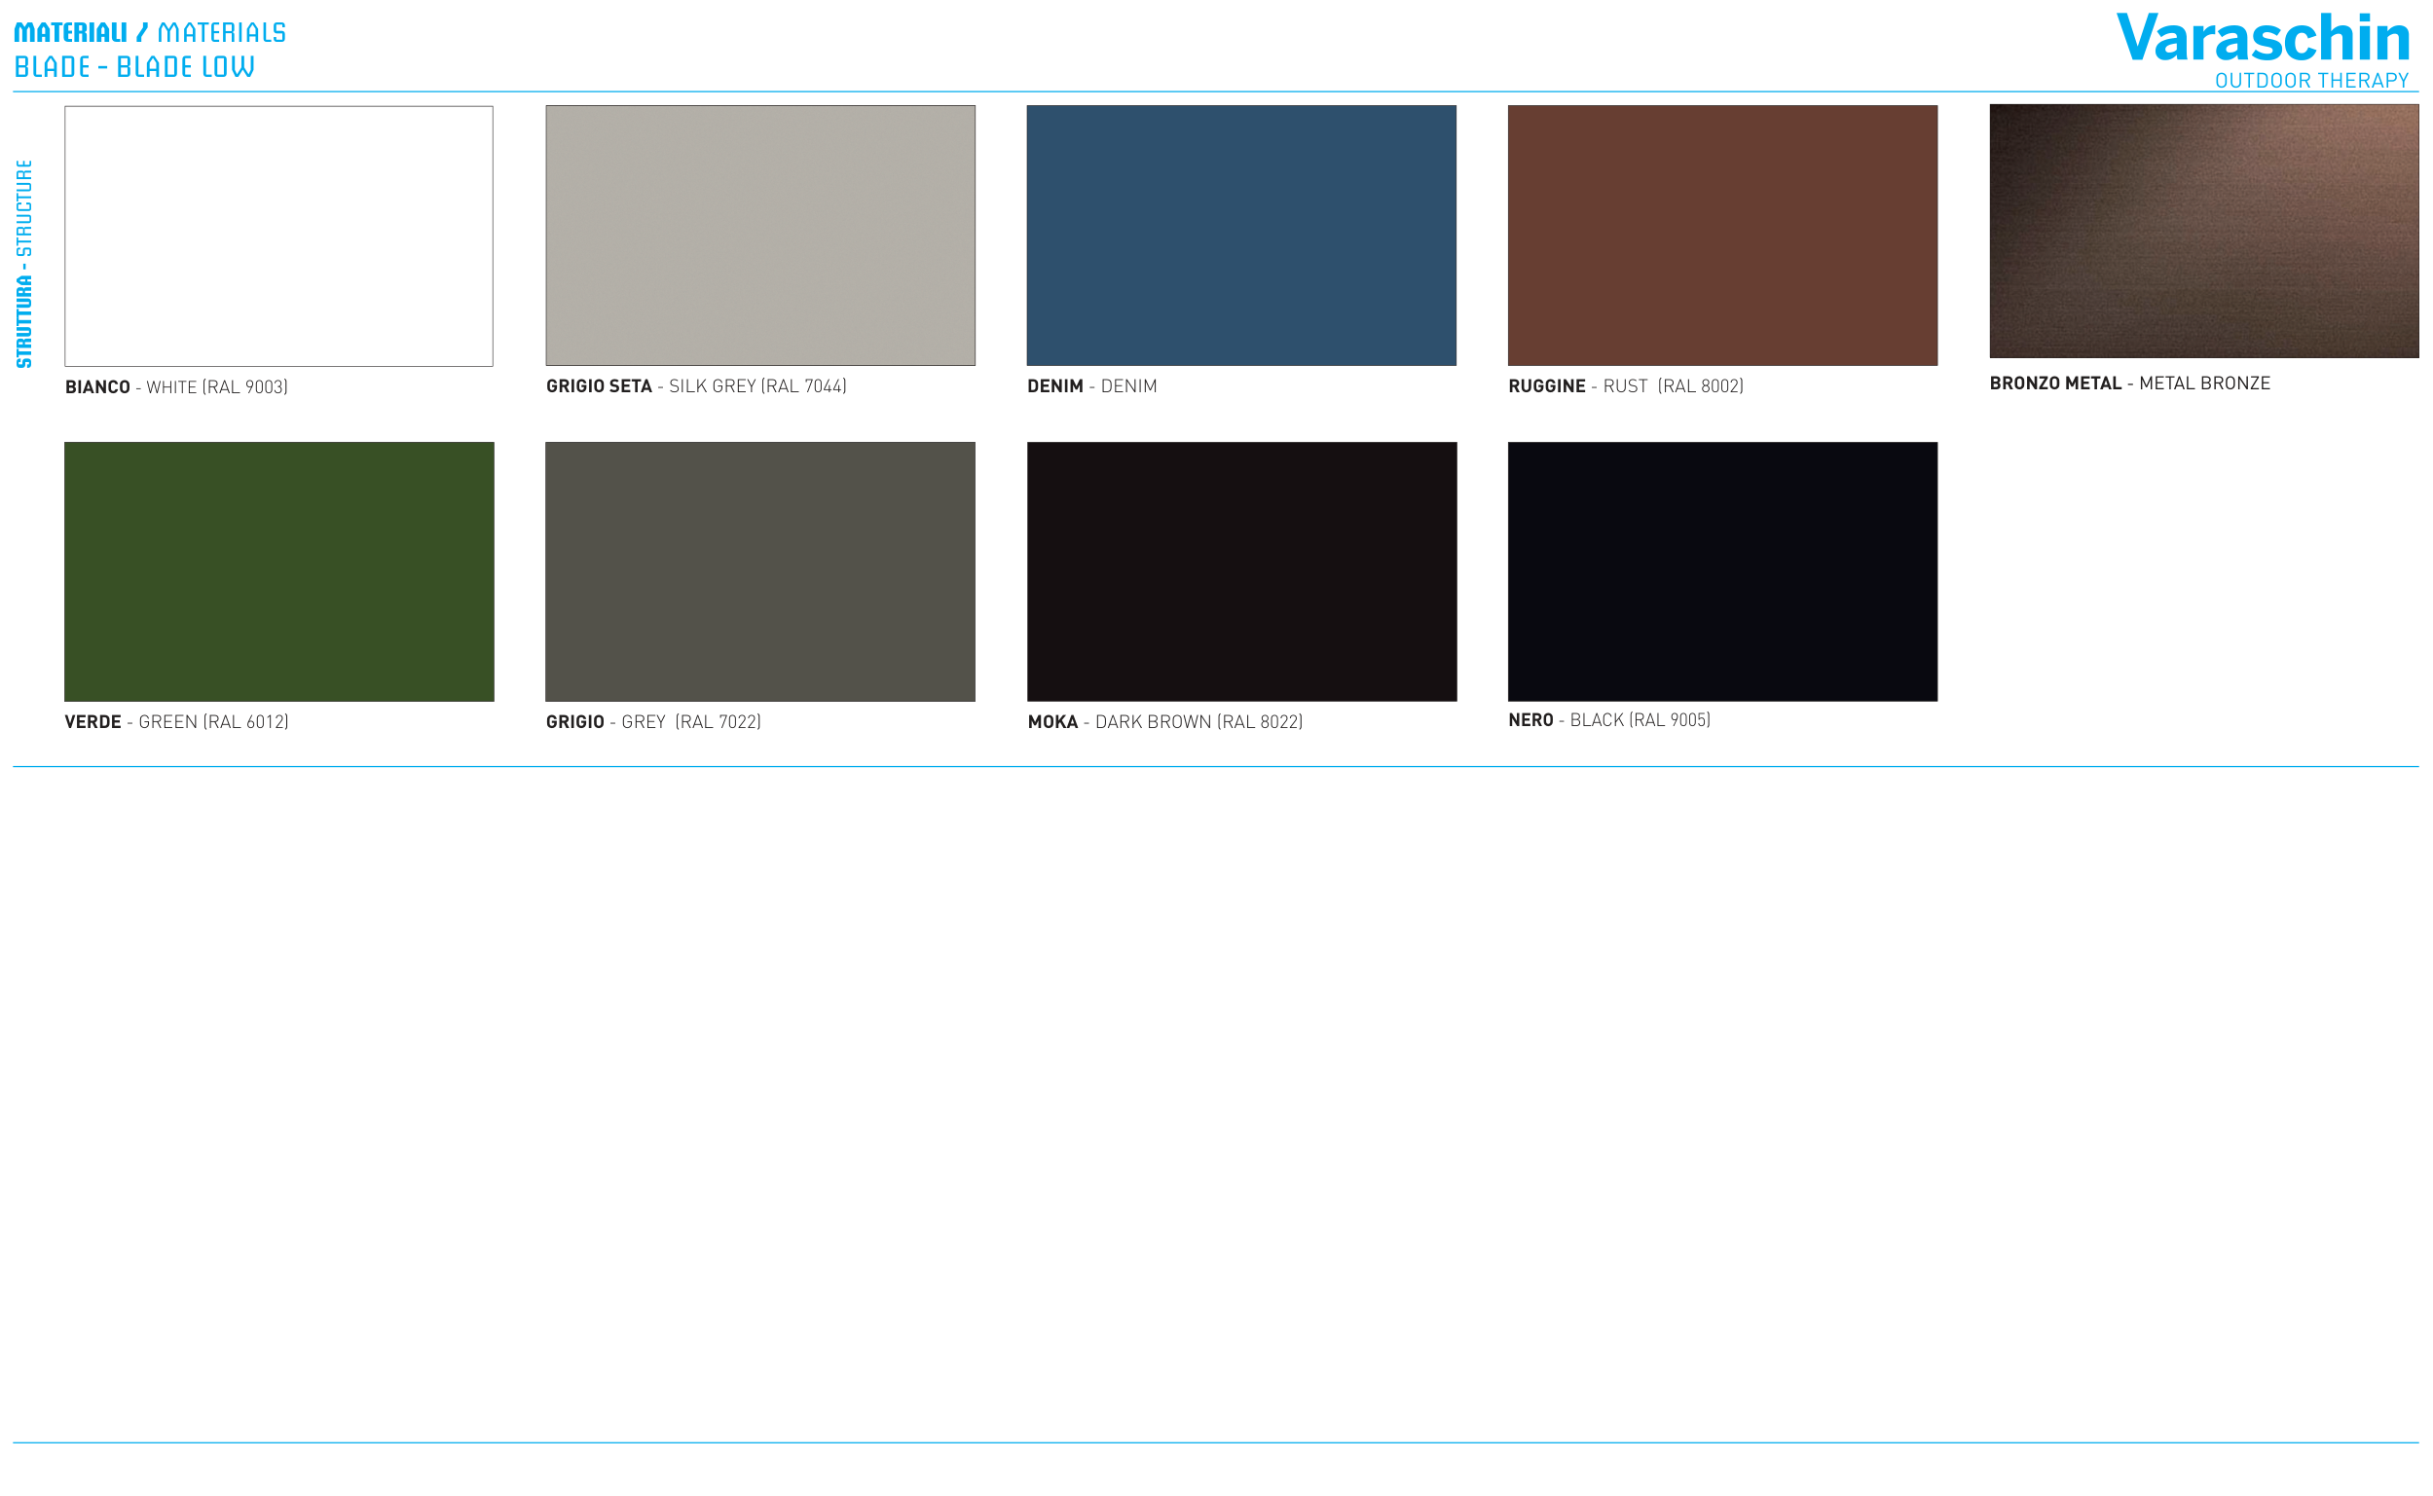Click the Blade - Blade Low title
Image resolution: width=2433 pixels, height=1496 pixels.
134,67
